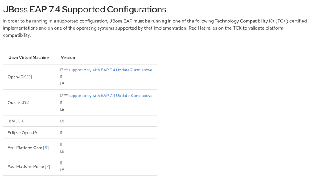Select the Eclipse OpenJ9 row label
This screenshot has height=181, width=309.
point(22,133)
